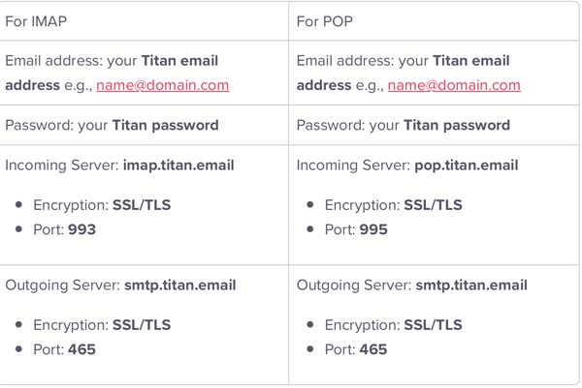Open name@domain.com link in POP column
The height and width of the screenshot is (388, 582).
(454, 85)
